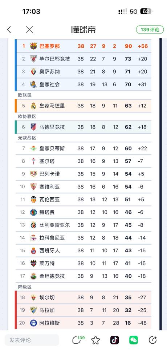
Task: Open the 毕尔巴鄂竞技 team name
Action: [54, 59]
